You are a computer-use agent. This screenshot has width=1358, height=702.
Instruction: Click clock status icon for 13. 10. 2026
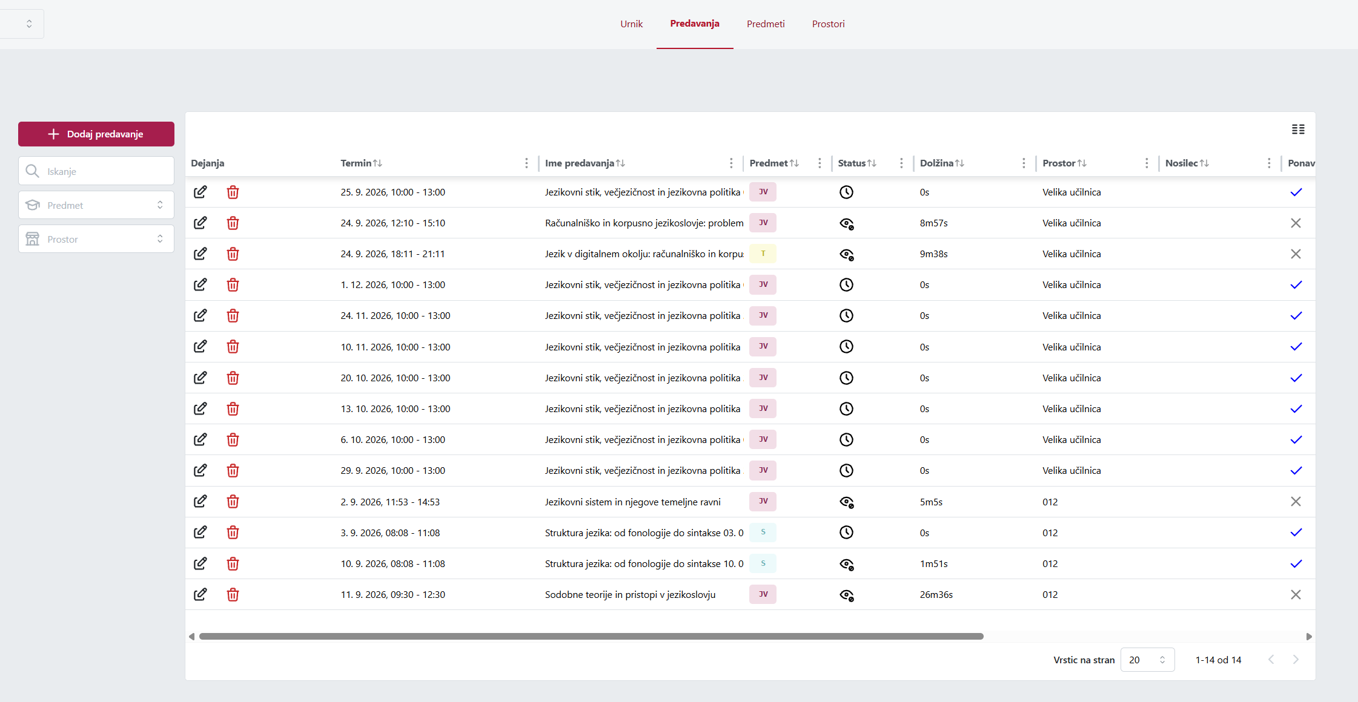(x=846, y=408)
